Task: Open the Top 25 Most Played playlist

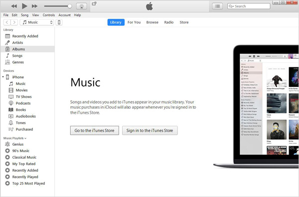Action: pyautogui.click(x=27, y=184)
